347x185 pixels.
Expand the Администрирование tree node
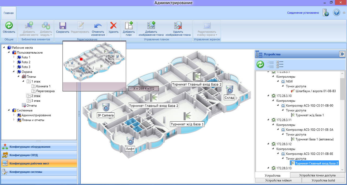(x=14, y=115)
